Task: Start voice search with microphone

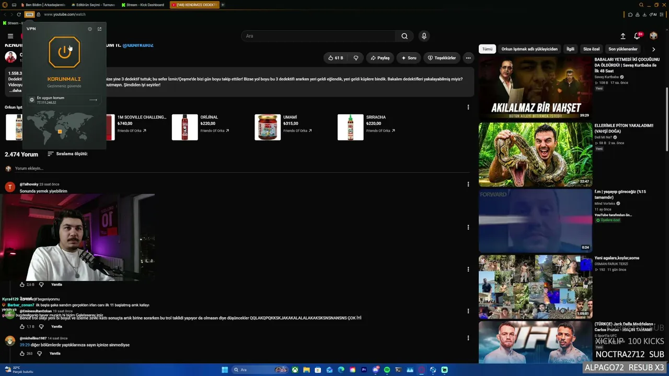Action: point(424,36)
